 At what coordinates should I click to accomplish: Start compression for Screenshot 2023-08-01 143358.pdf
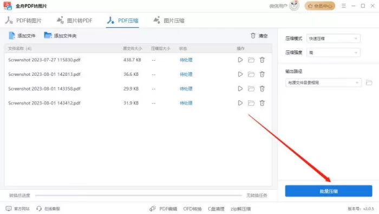[240, 88]
